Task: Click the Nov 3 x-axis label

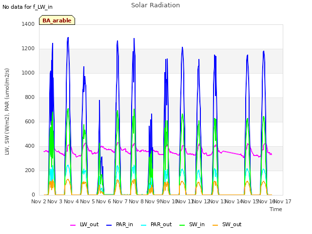Action: click(55, 201)
